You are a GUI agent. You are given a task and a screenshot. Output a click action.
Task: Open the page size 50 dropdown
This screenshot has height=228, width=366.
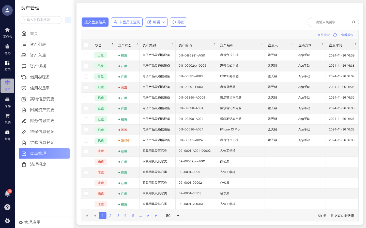click(x=173, y=216)
